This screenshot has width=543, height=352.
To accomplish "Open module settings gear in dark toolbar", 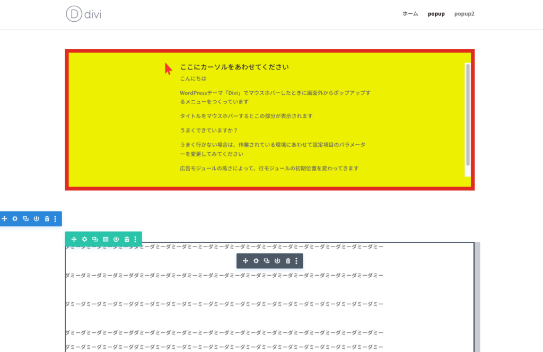I will 256,261.
